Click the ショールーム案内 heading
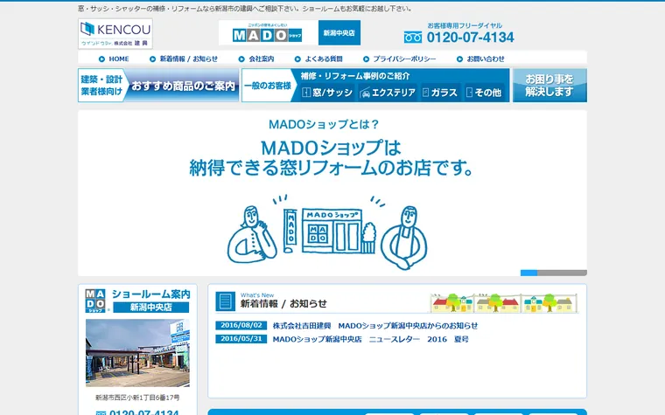This screenshot has height=415, width=665. coord(151,294)
